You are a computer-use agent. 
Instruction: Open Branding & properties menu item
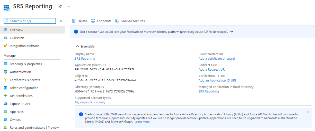(26, 64)
